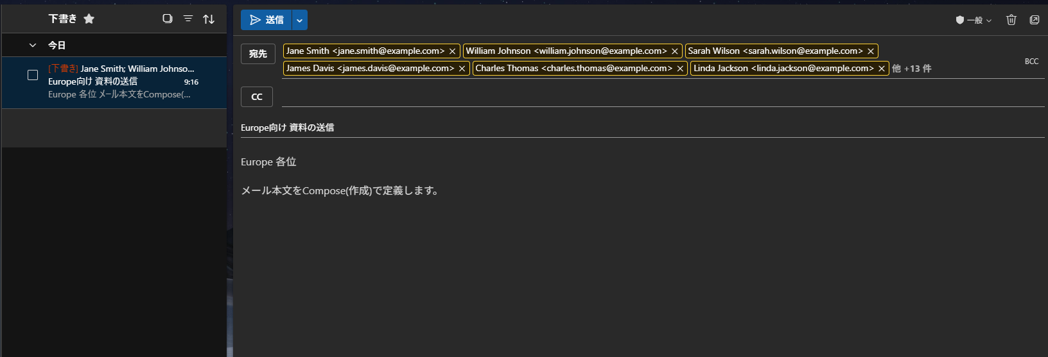
Task: Click body text line Europe 各位
Action: pyautogui.click(x=268, y=162)
